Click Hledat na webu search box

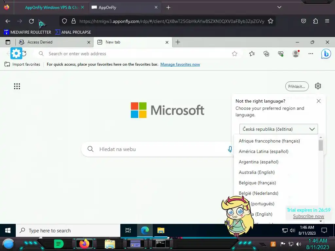point(157,149)
